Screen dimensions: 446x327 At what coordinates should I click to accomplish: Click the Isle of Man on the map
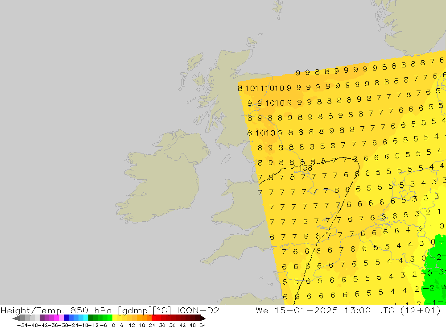click(226, 159)
